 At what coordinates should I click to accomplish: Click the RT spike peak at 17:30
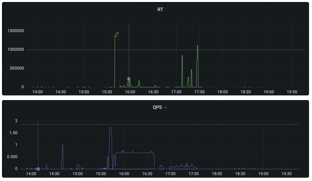coord(198,46)
